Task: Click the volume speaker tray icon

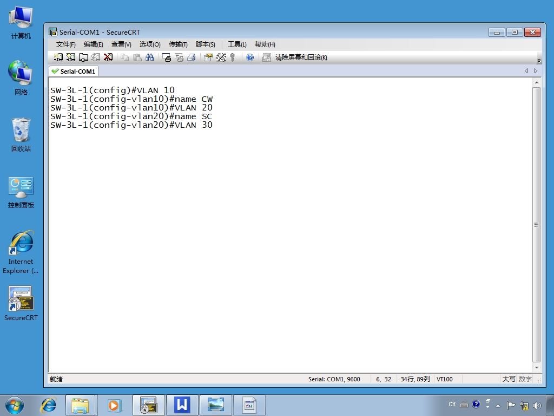Action: pos(537,405)
